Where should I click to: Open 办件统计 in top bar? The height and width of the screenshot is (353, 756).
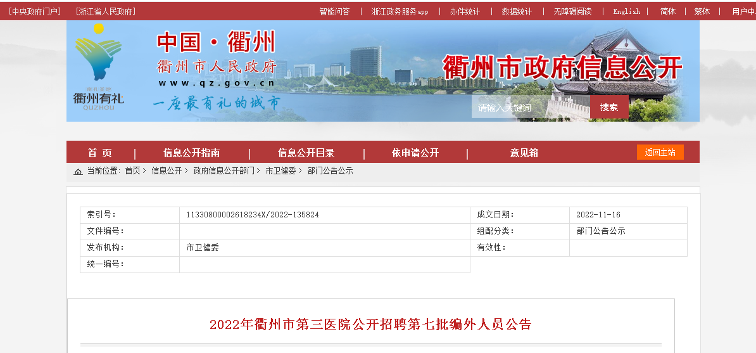465,11
